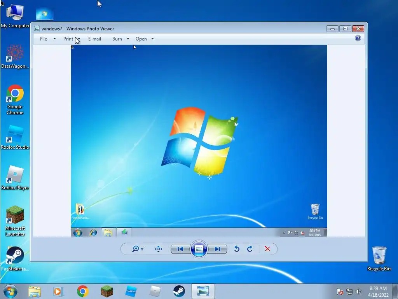Open Roblox Studio from the taskbar

tap(131, 291)
